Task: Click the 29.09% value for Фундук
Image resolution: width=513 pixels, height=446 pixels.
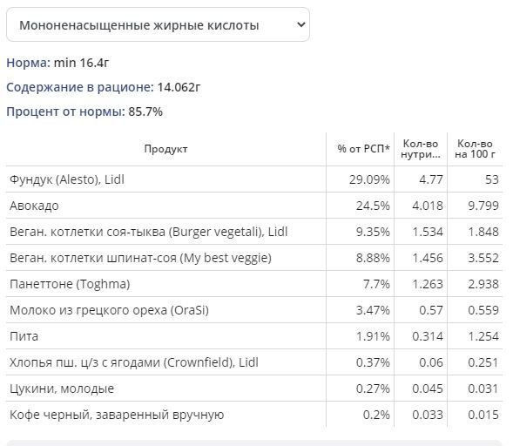Action: pos(369,179)
